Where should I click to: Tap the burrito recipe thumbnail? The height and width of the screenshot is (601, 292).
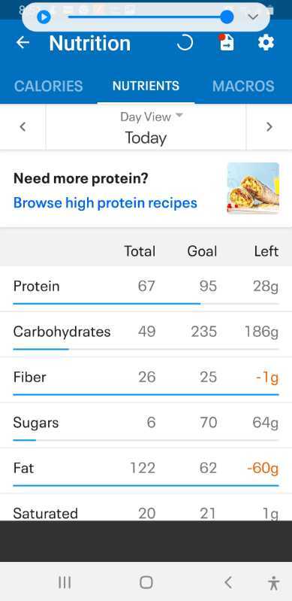tap(253, 188)
